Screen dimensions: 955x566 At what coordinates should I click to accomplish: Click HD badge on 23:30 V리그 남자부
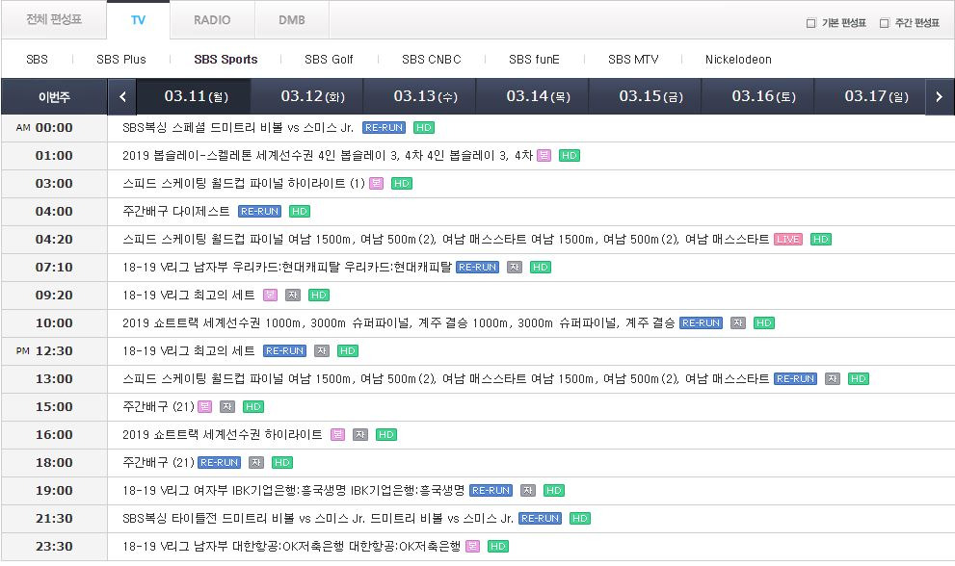tap(498, 548)
